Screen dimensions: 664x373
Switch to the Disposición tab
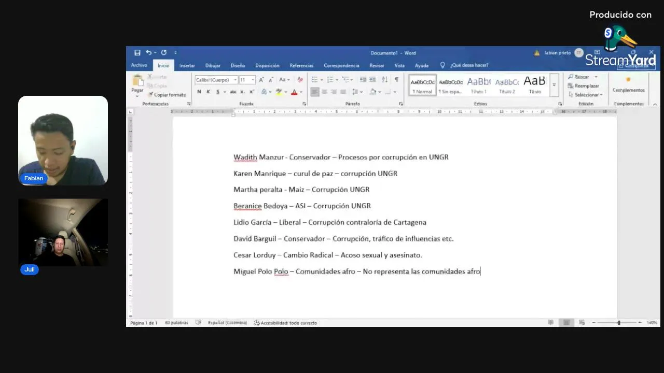pyautogui.click(x=267, y=65)
